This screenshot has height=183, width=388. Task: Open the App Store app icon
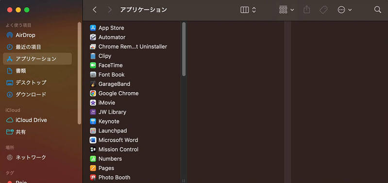(93, 28)
